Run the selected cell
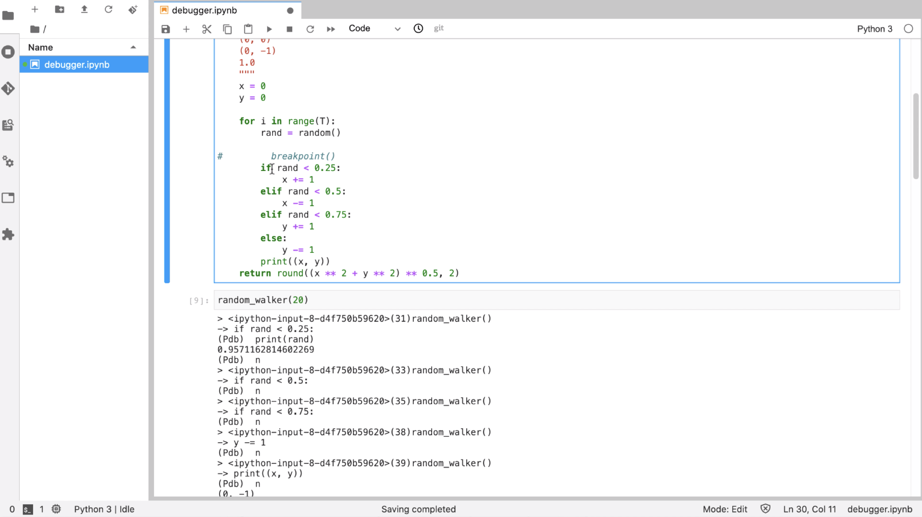922x517 pixels. [x=269, y=29]
